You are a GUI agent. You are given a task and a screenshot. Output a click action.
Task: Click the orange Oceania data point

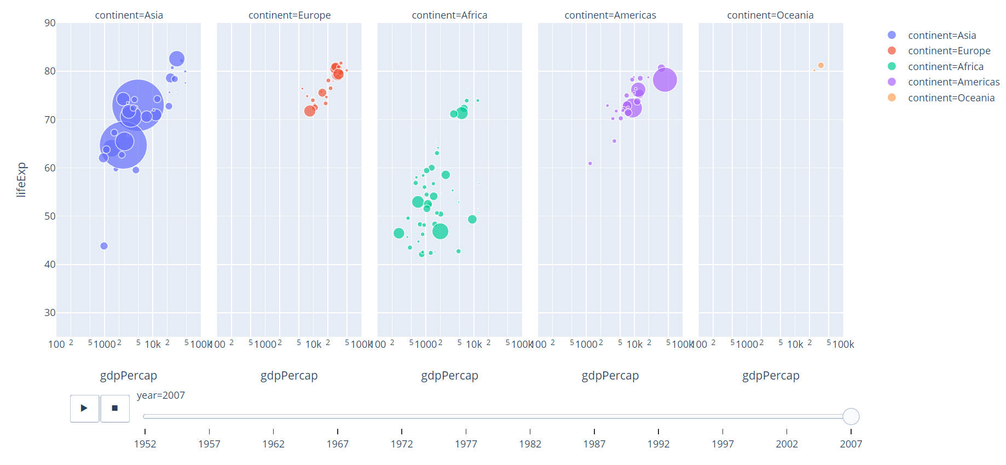(x=821, y=65)
